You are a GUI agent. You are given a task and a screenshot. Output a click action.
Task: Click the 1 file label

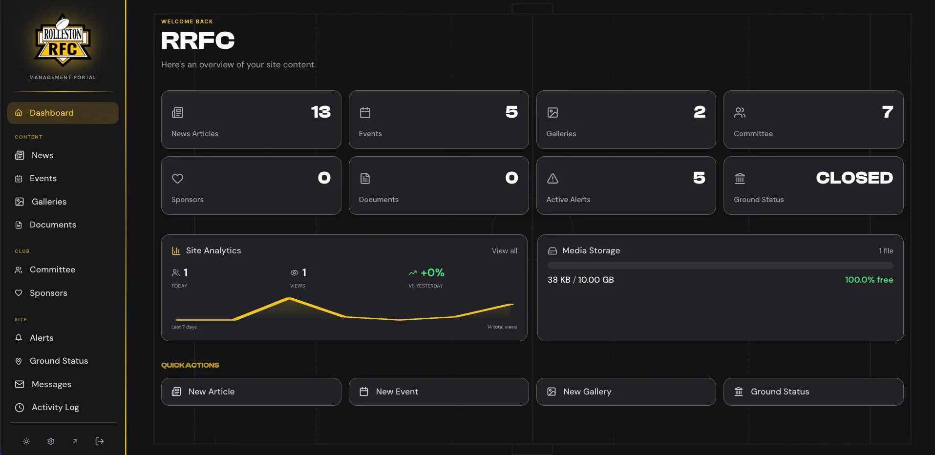tap(886, 251)
